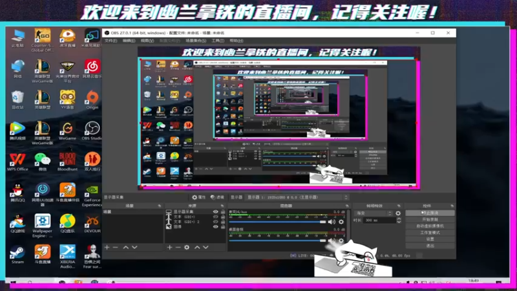517x291 pixels.
Task: Open the XIBERIA Audio desktop shortcut
Action: pyautogui.click(x=67, y=257)
